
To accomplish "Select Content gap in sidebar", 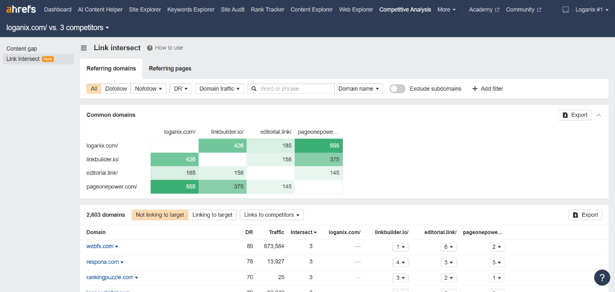I will 22,49.
